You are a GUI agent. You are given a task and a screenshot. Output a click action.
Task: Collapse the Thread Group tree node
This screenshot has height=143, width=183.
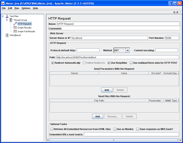click(x=7, y=20)
